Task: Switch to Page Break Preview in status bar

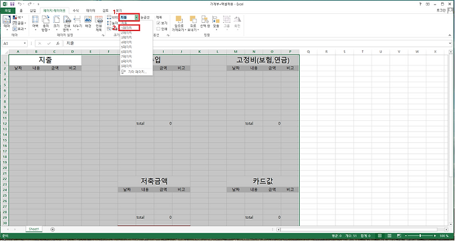Action: (399, 236)
